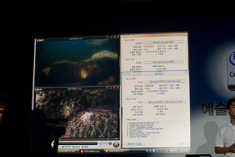The height and width of the screenshot is (157, 235).
Task: Open the GOM TV round button
Action: pyautogui.click(x=116, y=144)
